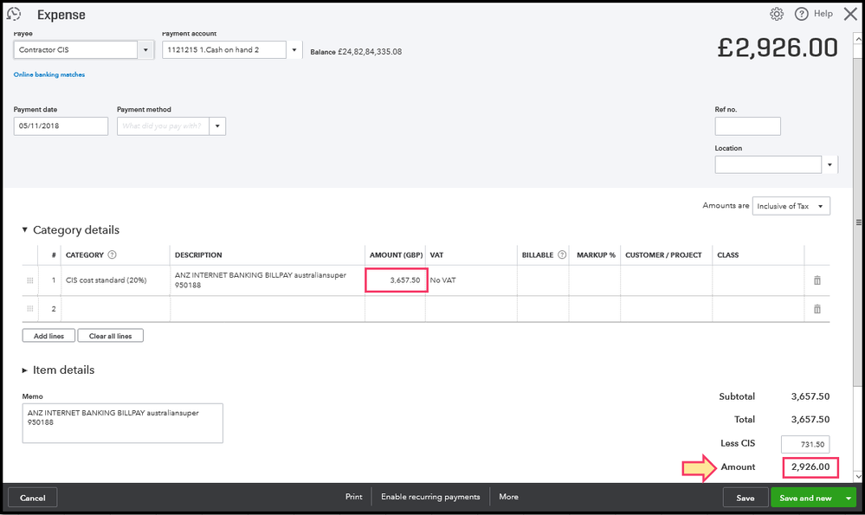Image resolution: width=865 pixels, height=515 pixels.
Task: Open the Save and new dropdown arrow
Action: (x=849, y=498)
